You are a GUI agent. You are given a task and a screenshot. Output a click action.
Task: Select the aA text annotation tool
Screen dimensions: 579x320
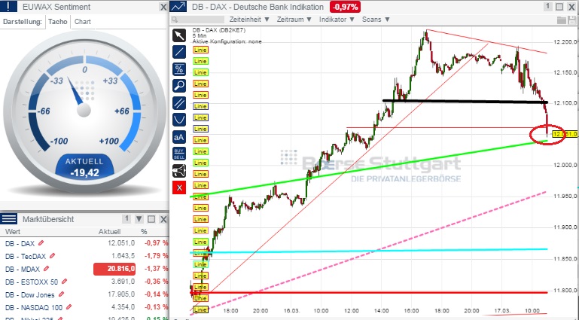click(x=179, y=137)
